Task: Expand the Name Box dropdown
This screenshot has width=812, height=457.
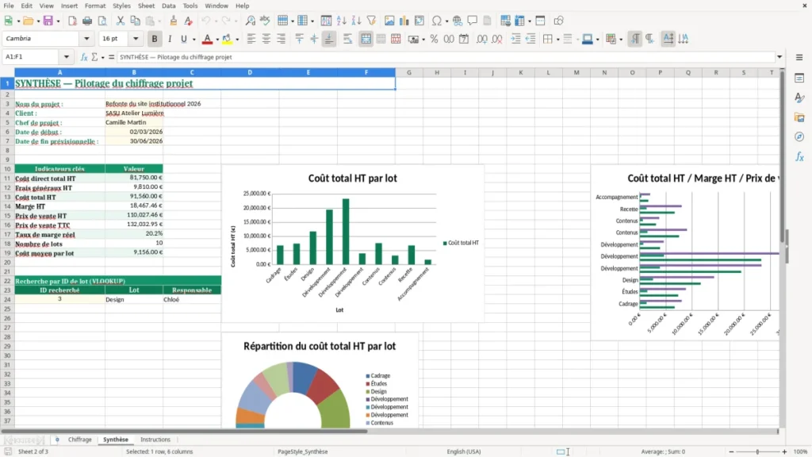Action: (67, 57)
